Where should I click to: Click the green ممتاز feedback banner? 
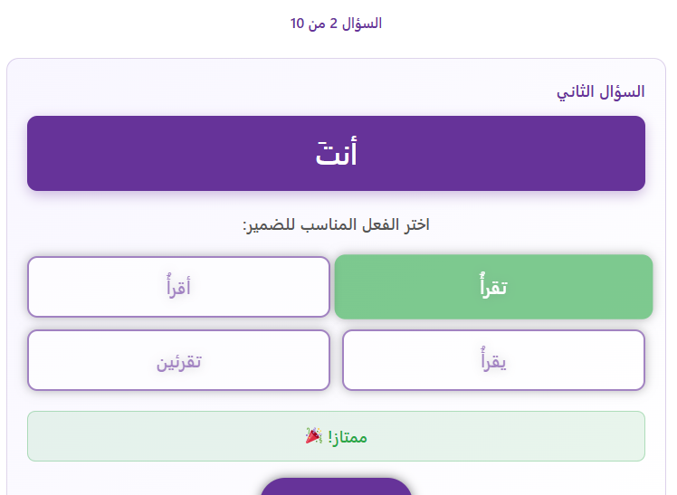336,436
